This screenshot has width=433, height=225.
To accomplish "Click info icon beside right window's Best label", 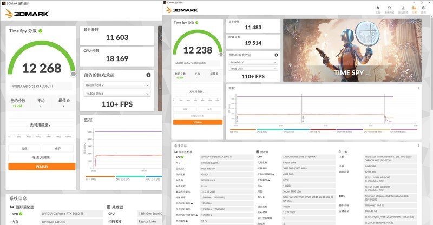I will (217, 74).
